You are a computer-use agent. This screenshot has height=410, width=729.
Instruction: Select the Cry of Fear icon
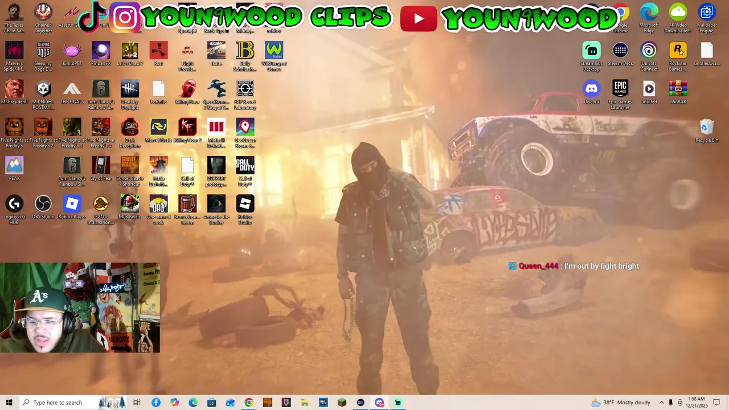point(101,169)
